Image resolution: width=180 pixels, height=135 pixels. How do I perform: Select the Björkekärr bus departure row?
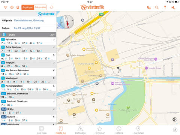[28, 41]
